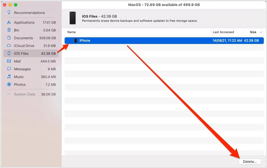Select iCloud Drive in sidebar
267x168 pixels.
(31, 46)
